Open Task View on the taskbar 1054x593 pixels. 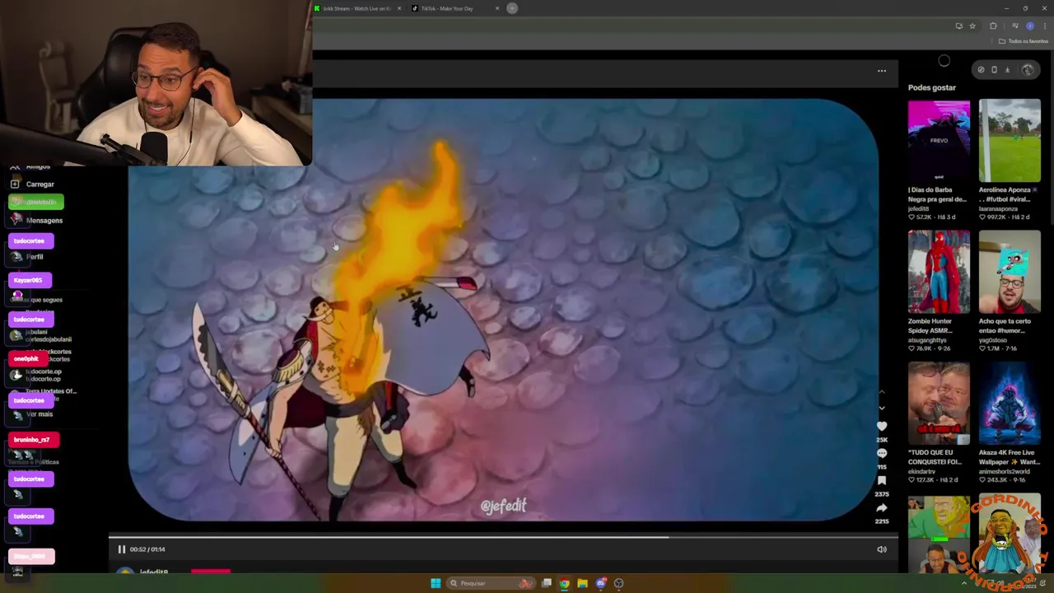pos(546,583)
